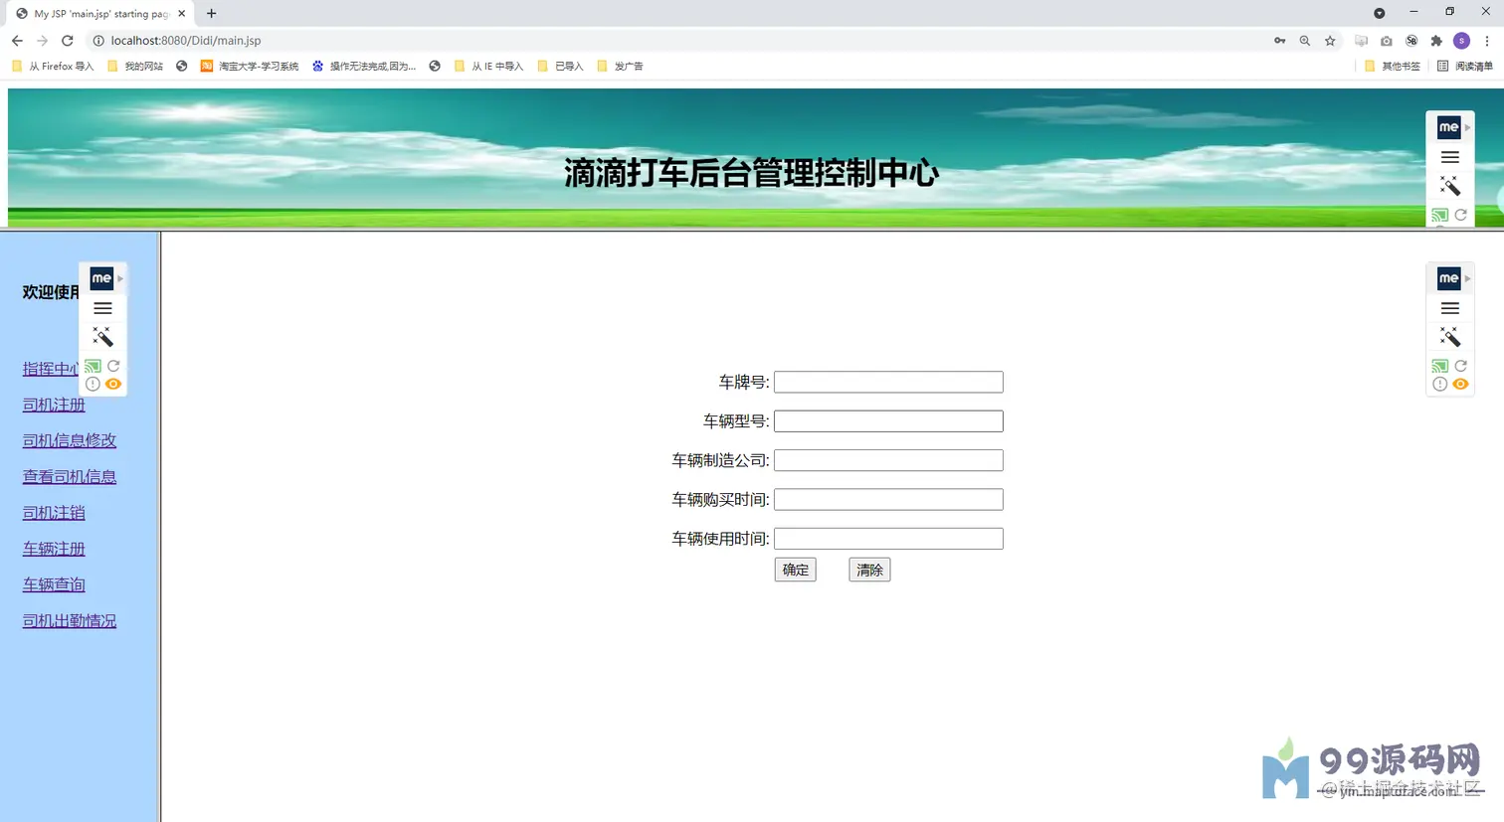Open the saved passwords key icon
1504x822 pixels.
(x=1279, y=41)
